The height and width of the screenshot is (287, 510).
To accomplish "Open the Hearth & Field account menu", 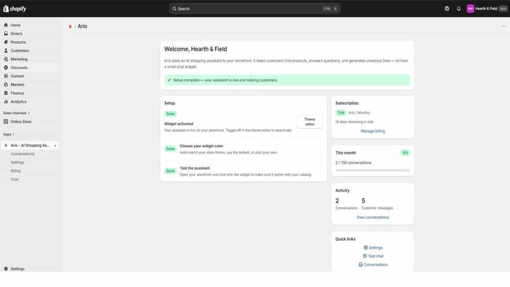I will 487,9.
